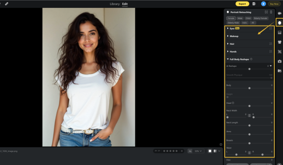Viewport: 283px width, 165px height.
Task: Click the compare split-view icon below canvas
Action: tap(221, 145)
